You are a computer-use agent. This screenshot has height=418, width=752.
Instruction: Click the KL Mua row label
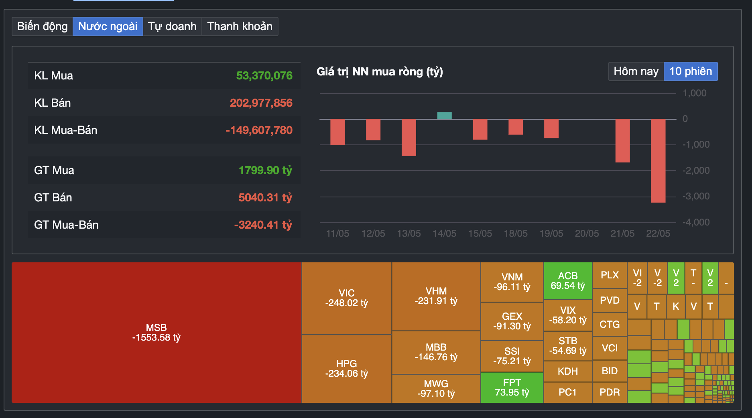(x=53, y=76)
